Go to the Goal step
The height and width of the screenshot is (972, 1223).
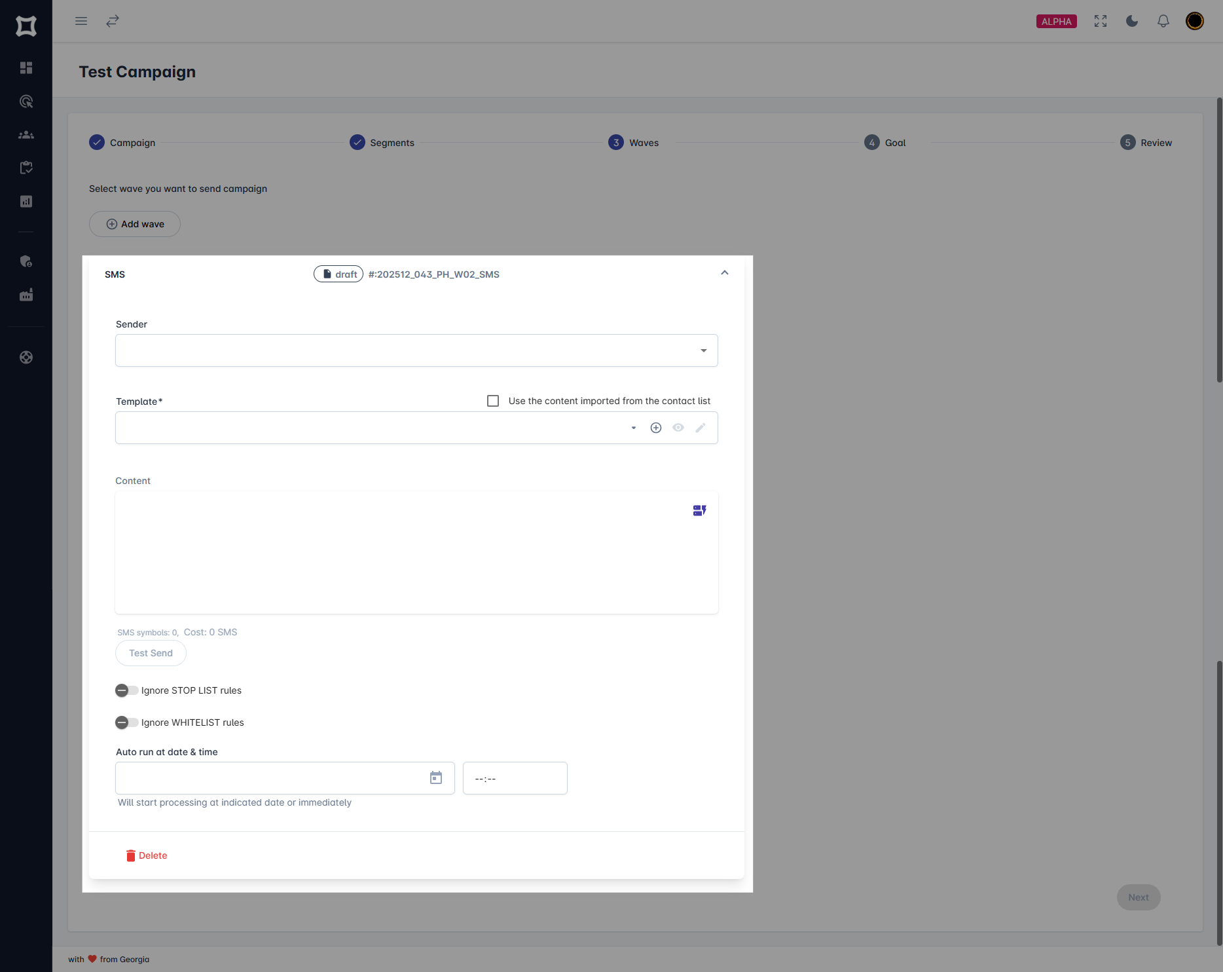(x=885, y=142)
